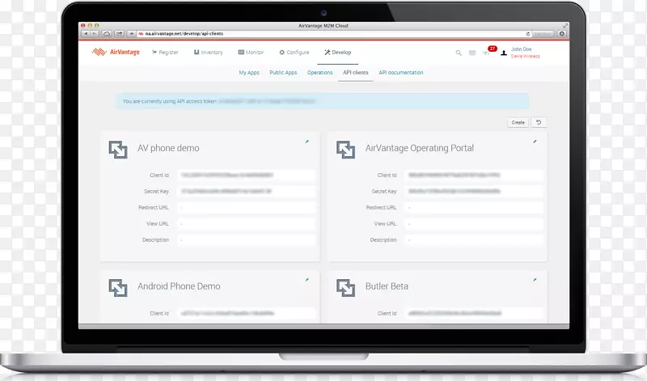The height and width of the screenshot is (381, 647).
Task: Click the Butler Beta title
Action: [x=387, y=286]
